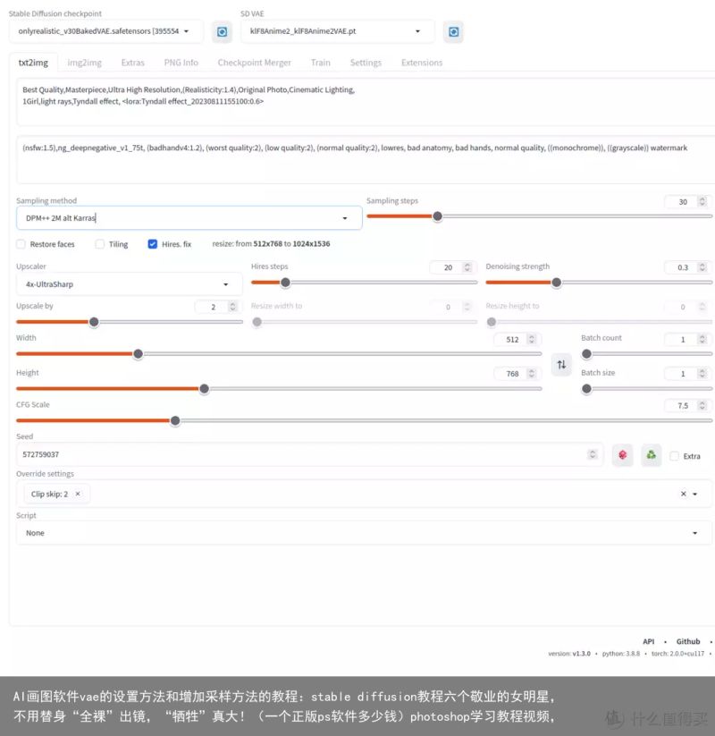The height and width of the screenshot is (736, 715).
Task: Click the Hires steps number stepper
Action: [x=467, y=267]
